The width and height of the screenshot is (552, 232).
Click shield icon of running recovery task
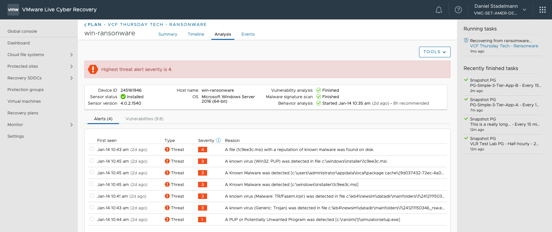[x=466, y=41]
